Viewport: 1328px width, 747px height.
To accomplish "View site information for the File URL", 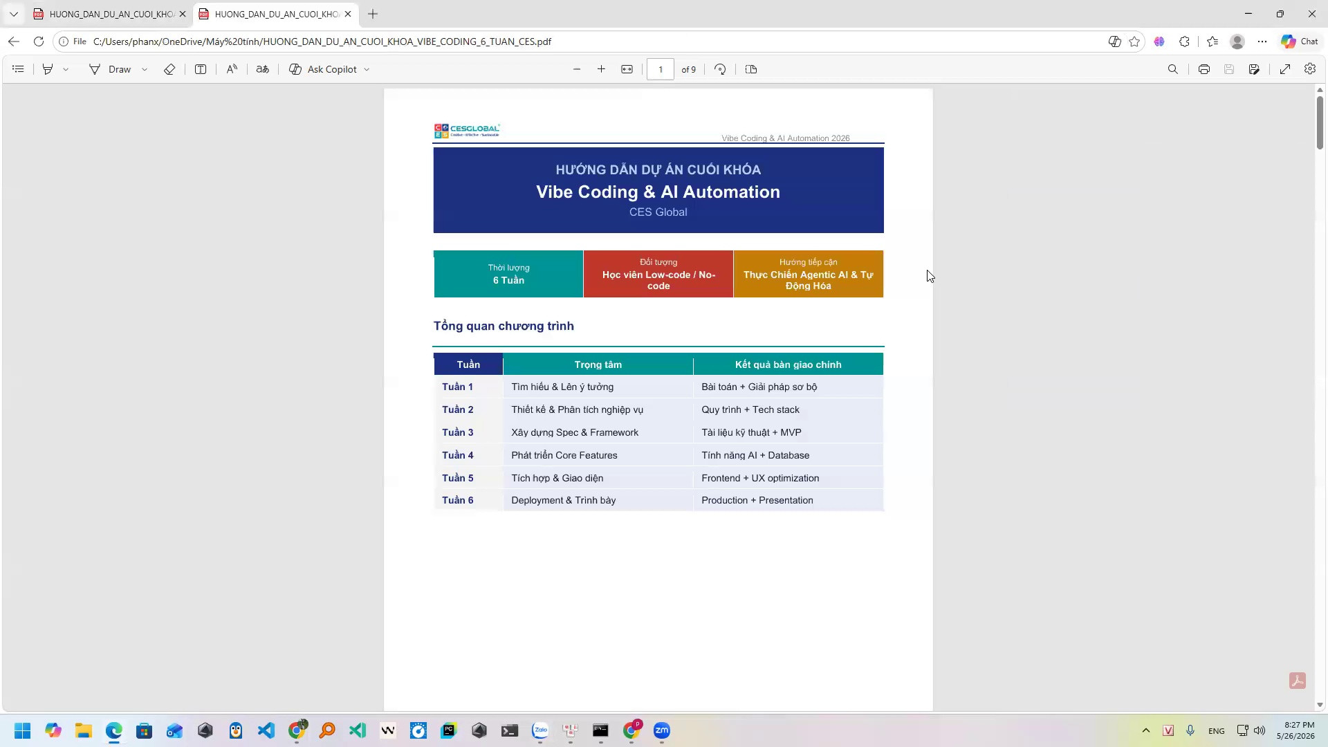I will [x=72, y=41].
